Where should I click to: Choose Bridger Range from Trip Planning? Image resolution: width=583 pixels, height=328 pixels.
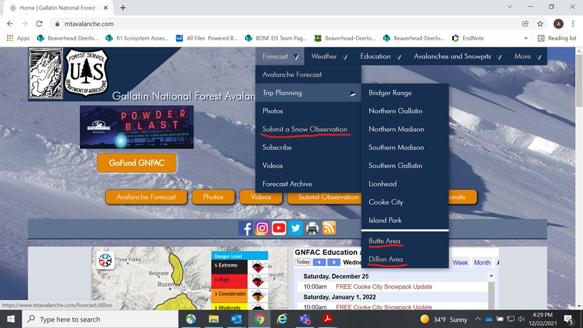click(405, 93)
